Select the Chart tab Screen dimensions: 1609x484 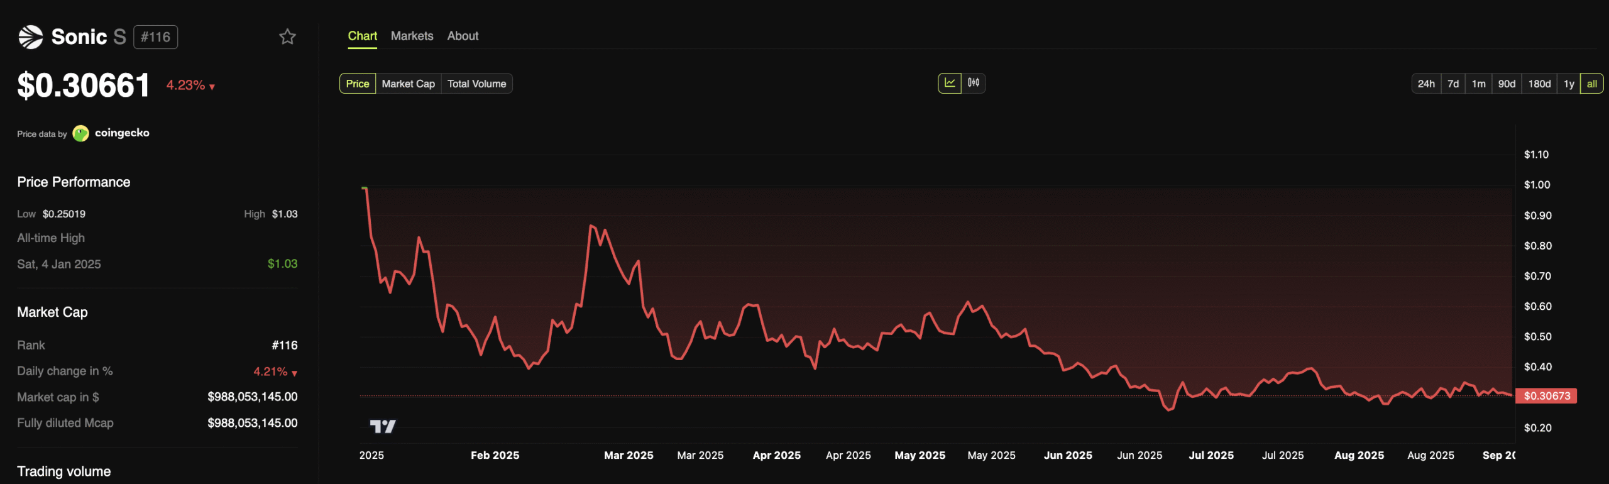(x=362, y=36)
